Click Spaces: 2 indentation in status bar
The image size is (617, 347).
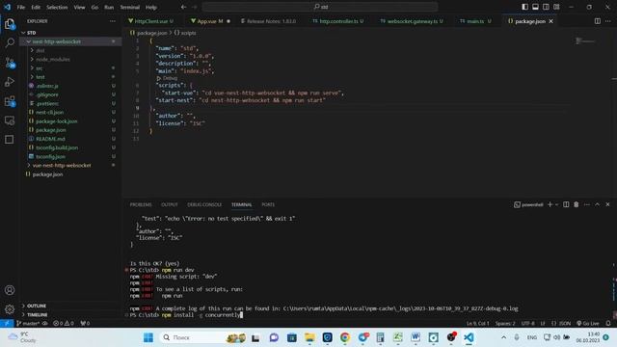pos(505,324)
